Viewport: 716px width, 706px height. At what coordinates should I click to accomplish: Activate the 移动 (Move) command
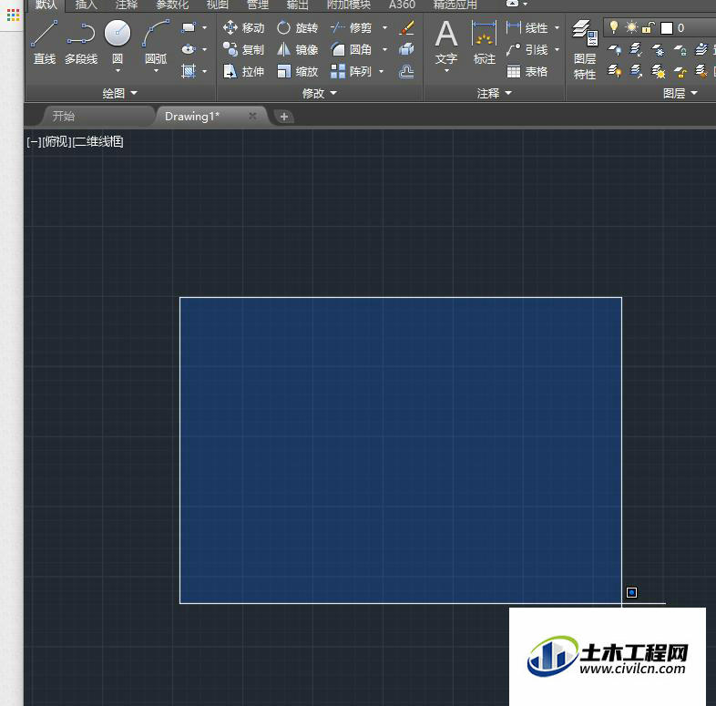click(243, 28)
